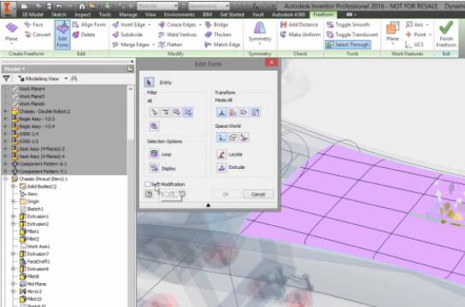The width and height of the screenshot is (465, 307).
Task: Toggle Select Through option
Action: [x=348, y=44]
